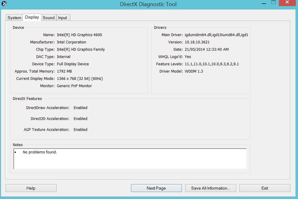Image resolution: width=298 pixels, height=199 pixels.
Task: Click the 'Current Display Mode:' label
Action: tap(35, 79)
